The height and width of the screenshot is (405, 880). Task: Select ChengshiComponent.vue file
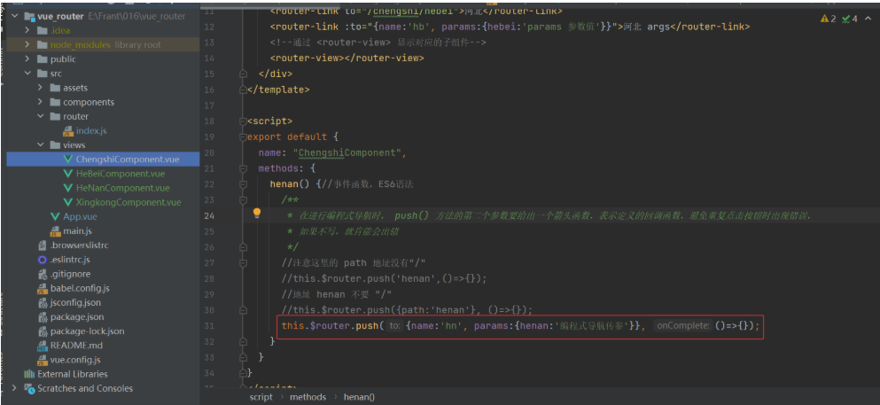click(x=128, y=160)
